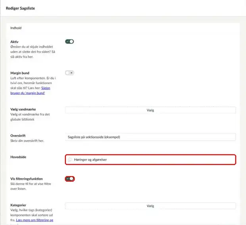Click the Kategorier label

[18, 205]
